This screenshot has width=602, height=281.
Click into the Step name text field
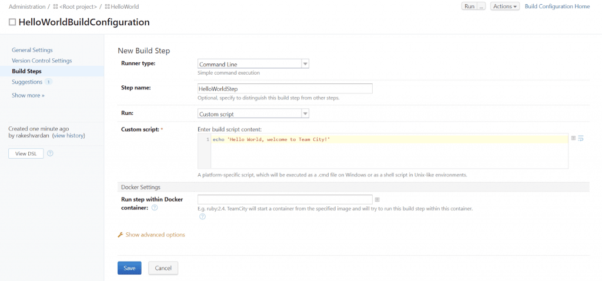(285, 88)
